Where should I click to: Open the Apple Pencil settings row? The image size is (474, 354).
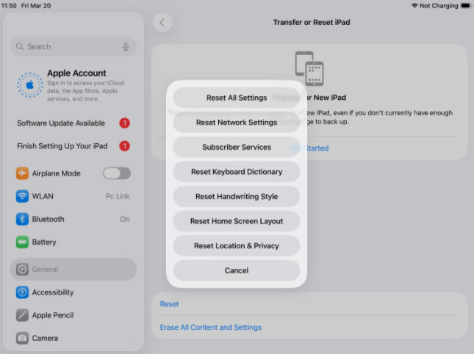point(73,315)
